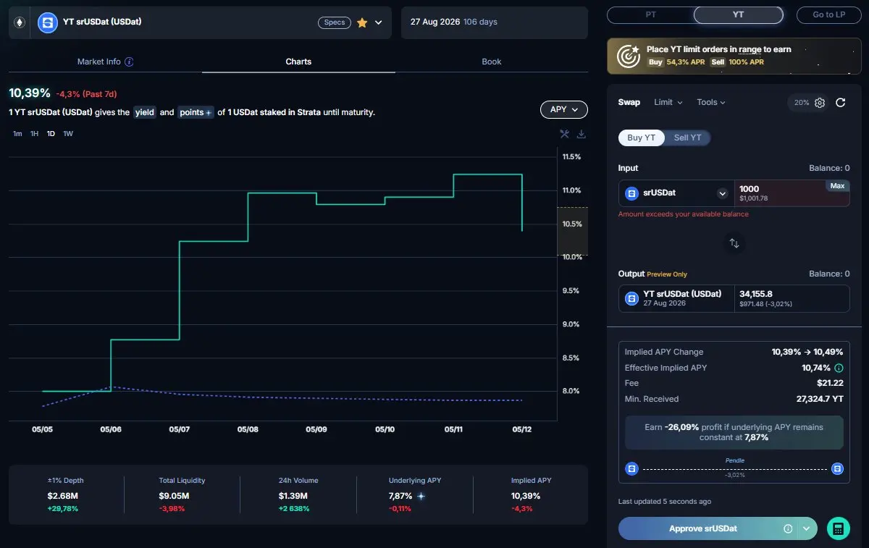Viewport: 869px width, 548px height.
Task: Switch to the PT toggle
Action: pos(650,14)
